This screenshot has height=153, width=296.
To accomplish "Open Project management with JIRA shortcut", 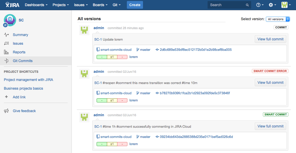I will 28,80.
